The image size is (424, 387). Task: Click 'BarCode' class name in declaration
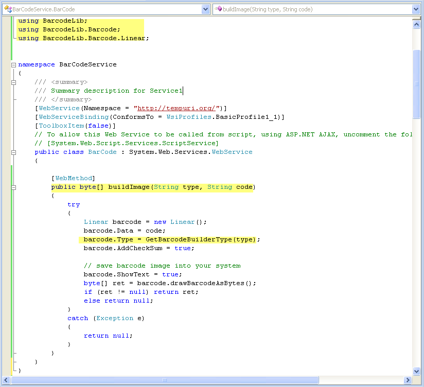[x=102, y=152]
